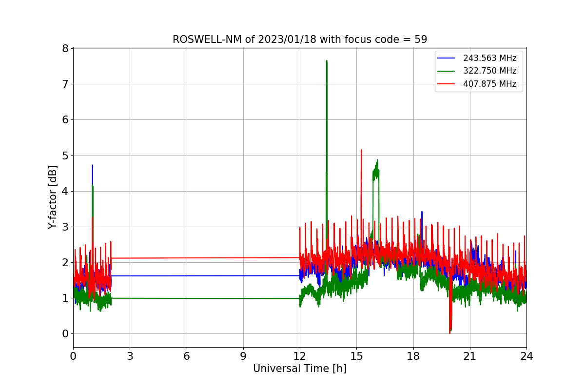Click the y-axis tick label 7

tap(64, 84)
